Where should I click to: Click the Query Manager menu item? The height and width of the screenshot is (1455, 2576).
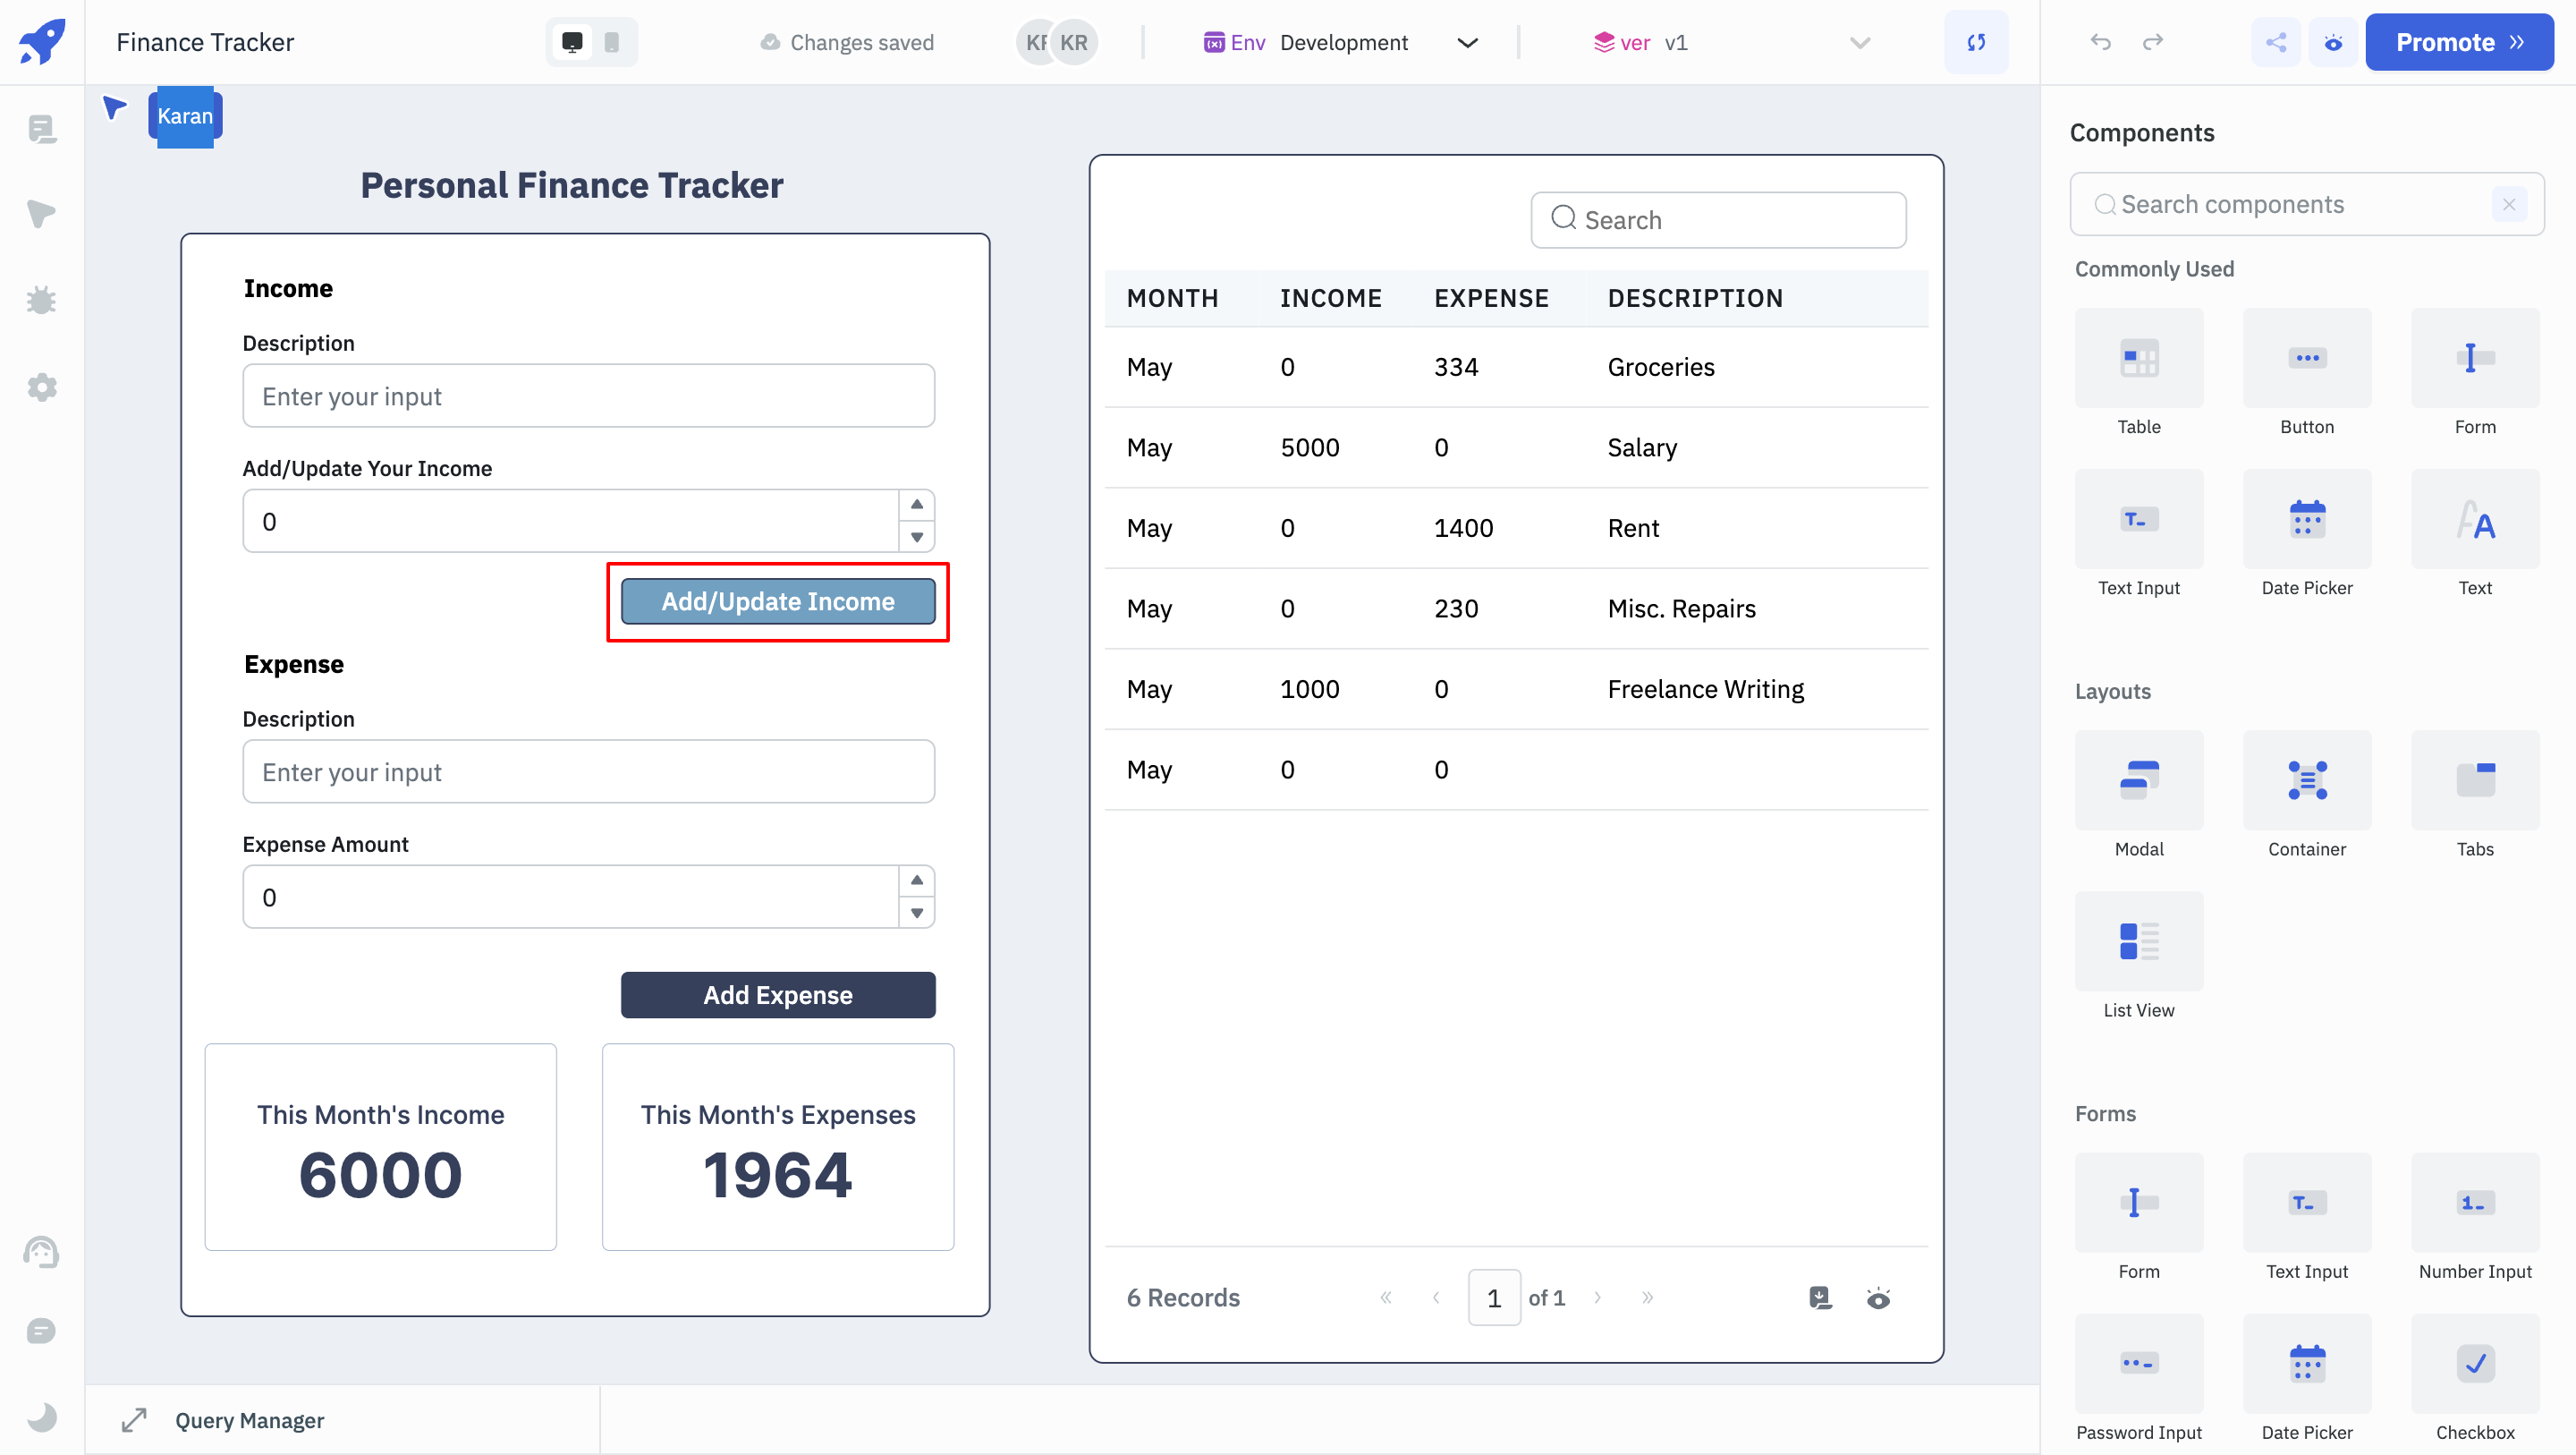point(250,1419)
